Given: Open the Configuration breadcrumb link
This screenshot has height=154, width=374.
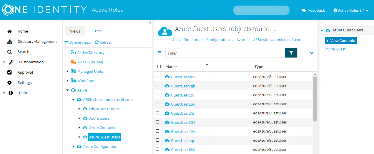Looking at the screenshot, I should click(x=218, y=40).
